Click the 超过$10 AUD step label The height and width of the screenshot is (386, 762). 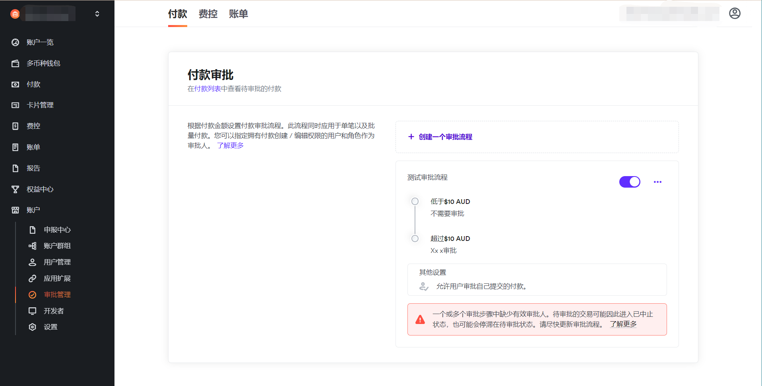pos(450,239)
